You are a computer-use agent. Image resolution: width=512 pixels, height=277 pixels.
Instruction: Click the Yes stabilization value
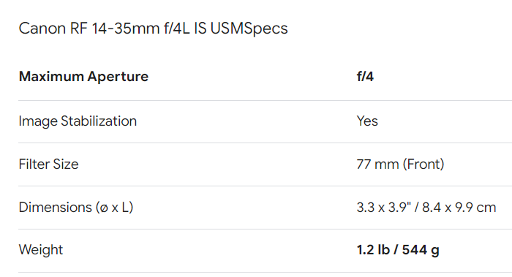367,121
